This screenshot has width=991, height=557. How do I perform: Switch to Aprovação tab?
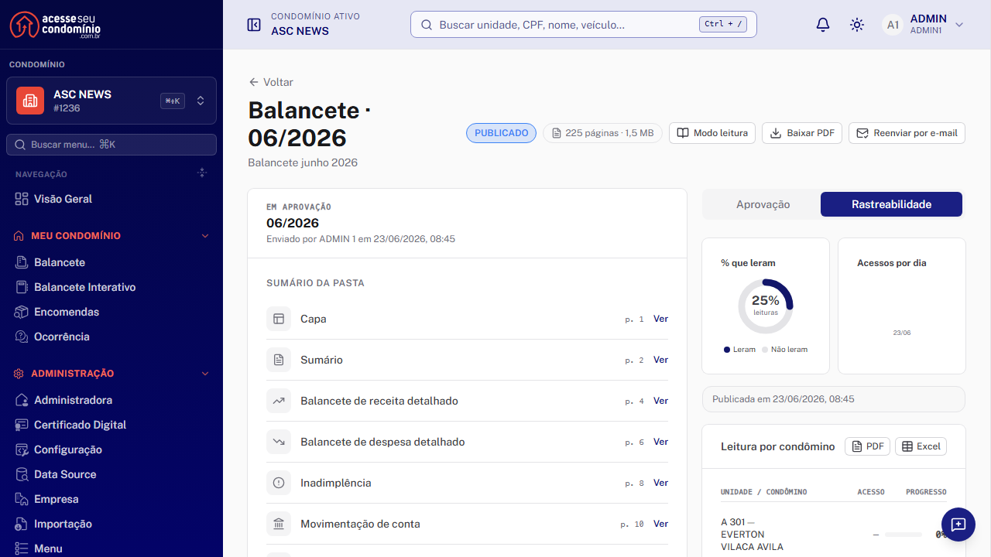point(763,204)
